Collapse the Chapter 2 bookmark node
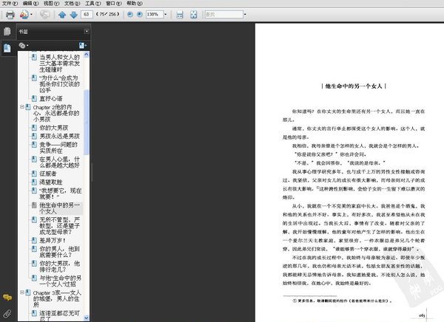The width and height of the screenshot is (444, 322). 21,107
